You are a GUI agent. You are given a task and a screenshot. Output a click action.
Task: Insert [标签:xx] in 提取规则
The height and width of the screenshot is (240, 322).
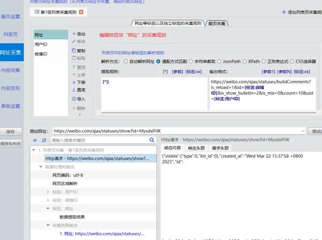pyautogui.click(x=194, y=72)
